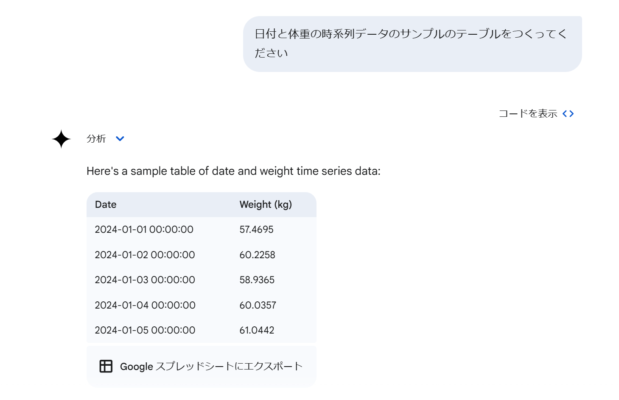Click the weight value 60.0357
Screen dimensions: 619x400
(x=258, y=305)
